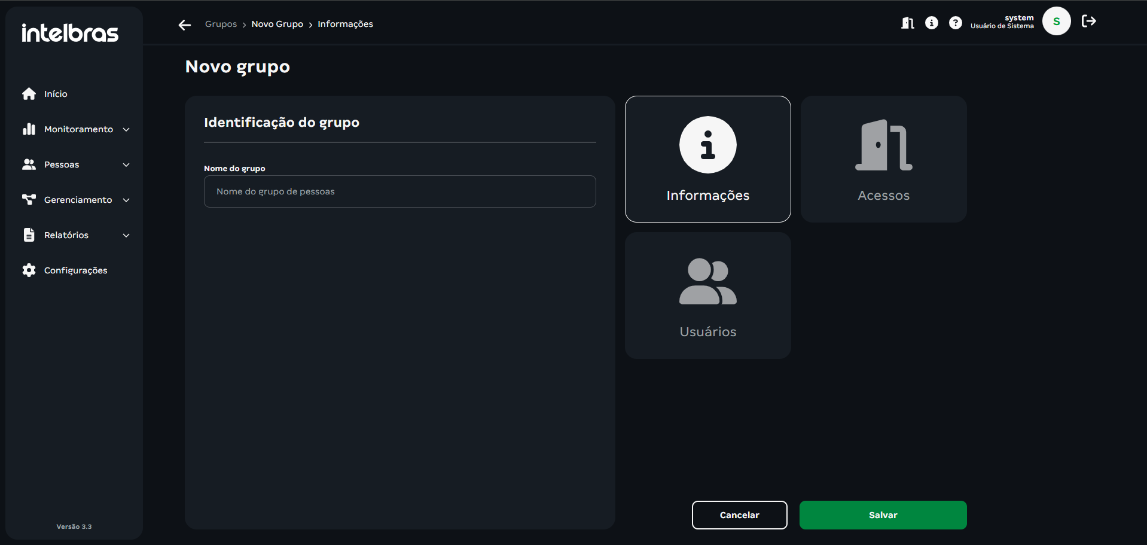Click the logout icon
Viewport: 1147px width, 545px height.
tap(1088, 22)
